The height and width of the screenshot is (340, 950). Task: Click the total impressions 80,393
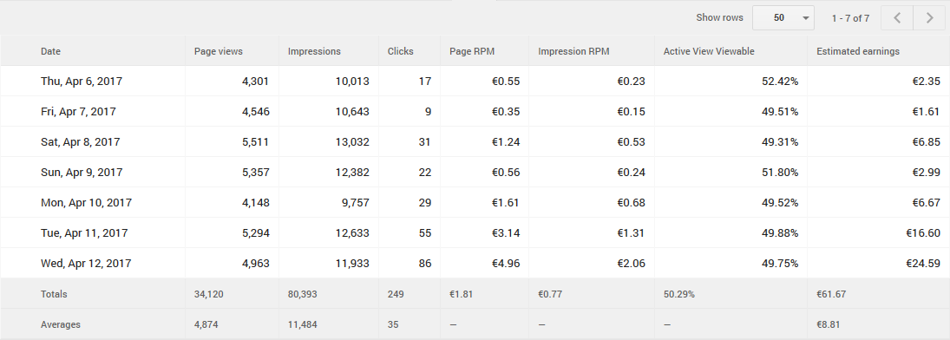point(302,294)
